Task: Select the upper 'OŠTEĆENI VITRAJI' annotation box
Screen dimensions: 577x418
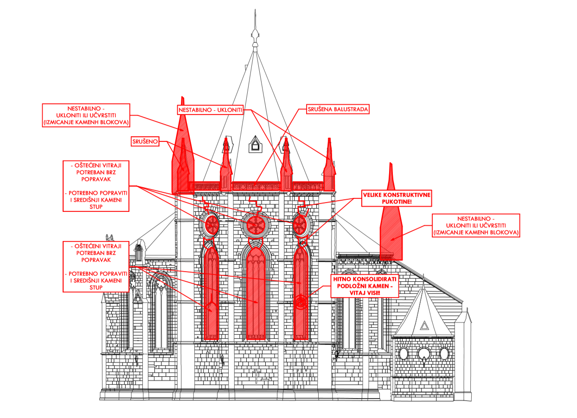Action: pos(96,186)
